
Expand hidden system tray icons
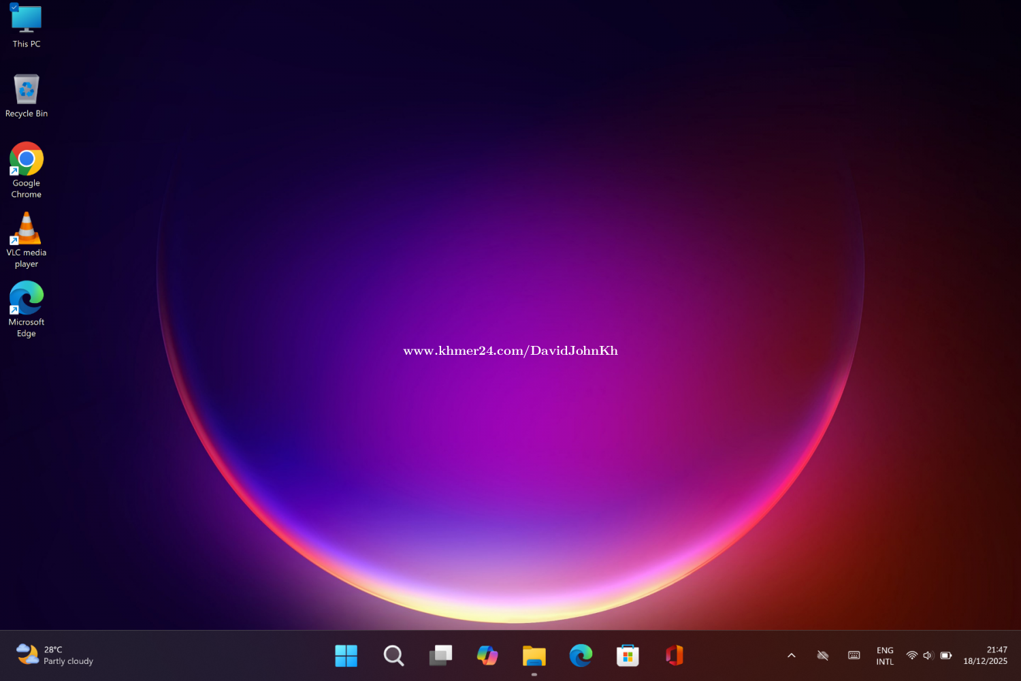coord(792,656)
